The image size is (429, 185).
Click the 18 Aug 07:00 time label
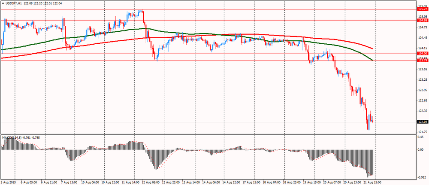pos(272,182)
